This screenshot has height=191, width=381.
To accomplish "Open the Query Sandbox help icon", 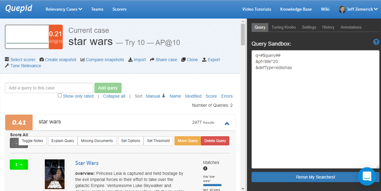I will pos(376,42).
